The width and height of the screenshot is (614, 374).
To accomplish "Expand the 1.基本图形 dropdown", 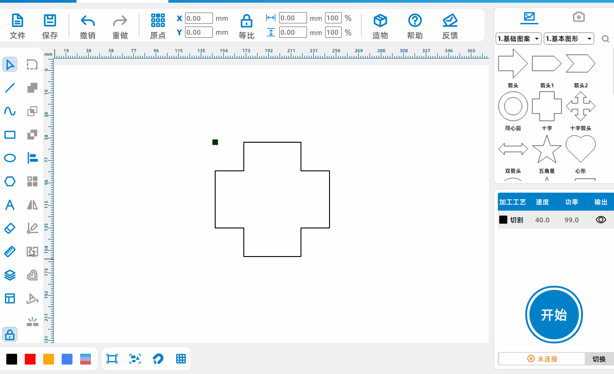I will (569, 39).
